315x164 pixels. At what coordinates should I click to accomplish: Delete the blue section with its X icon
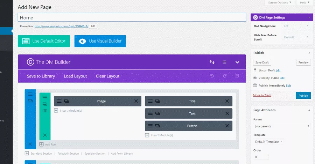[30, 144]
